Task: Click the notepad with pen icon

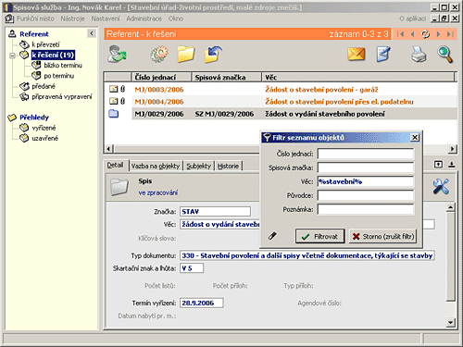Action: pos(383,54)
